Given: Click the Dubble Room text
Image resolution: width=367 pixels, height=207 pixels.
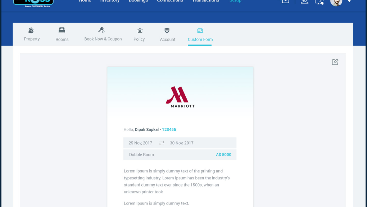Looking at the screenshot, I should pos(141,155).
